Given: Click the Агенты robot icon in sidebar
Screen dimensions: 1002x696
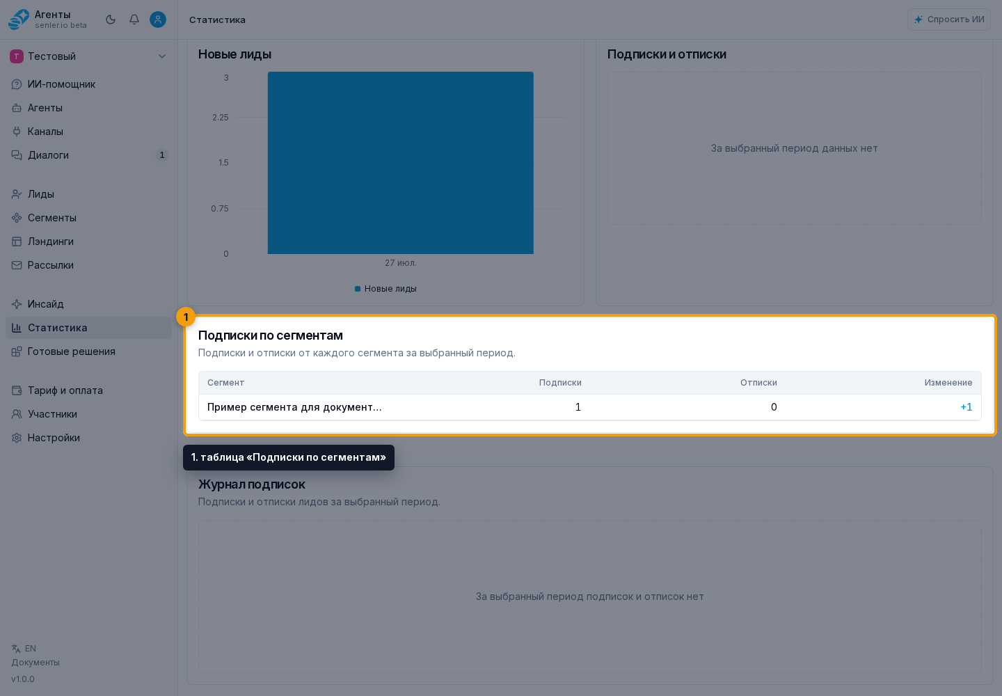Looking at the screenshot, I should click(x=17, y=108).
